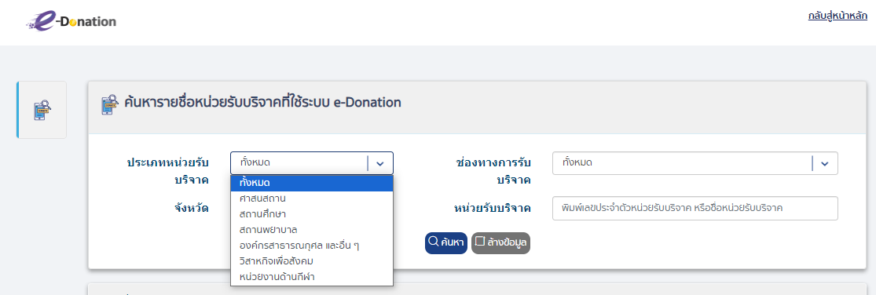This screenshot has width=876, height=295.
Task: Click the e-Donation logo
Action: pyautogui.click(x=71, y=22)
